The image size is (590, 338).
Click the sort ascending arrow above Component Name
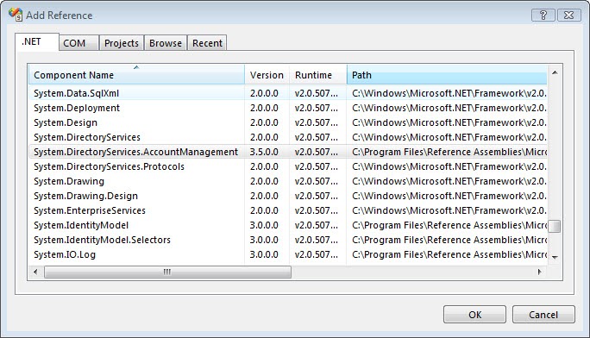pos(136,67)
